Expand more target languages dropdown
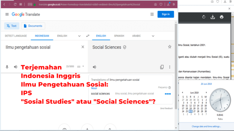Viewport: 234px width, 131px height. [153, 36]
